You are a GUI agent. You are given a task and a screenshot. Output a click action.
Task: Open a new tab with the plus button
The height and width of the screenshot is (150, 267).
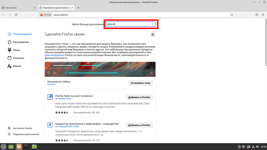[x=78, y=8]
